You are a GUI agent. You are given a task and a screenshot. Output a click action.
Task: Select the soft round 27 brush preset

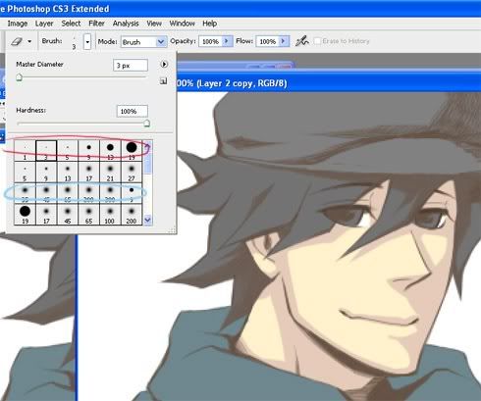click(x=132, y=172)
